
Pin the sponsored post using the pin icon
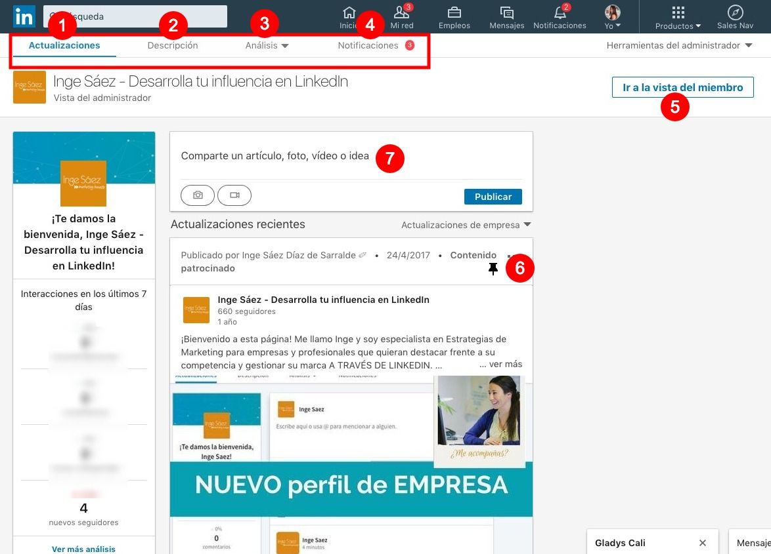coord(493,268)
